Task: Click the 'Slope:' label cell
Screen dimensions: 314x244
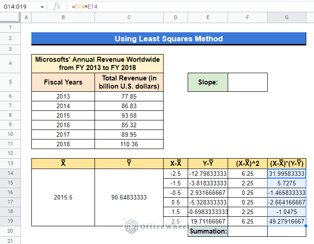Action: click(208, 82)
